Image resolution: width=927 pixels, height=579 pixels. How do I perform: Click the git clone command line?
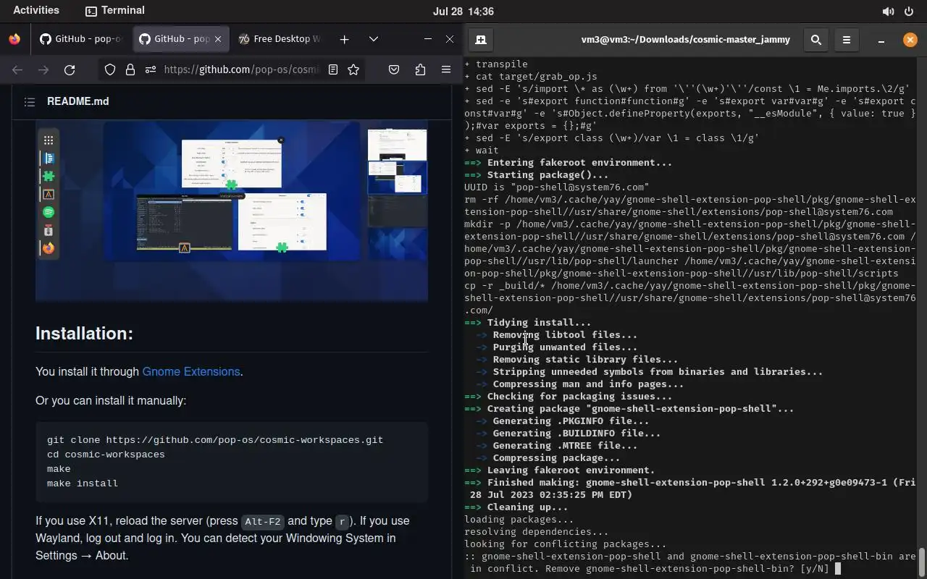(215, 440)
